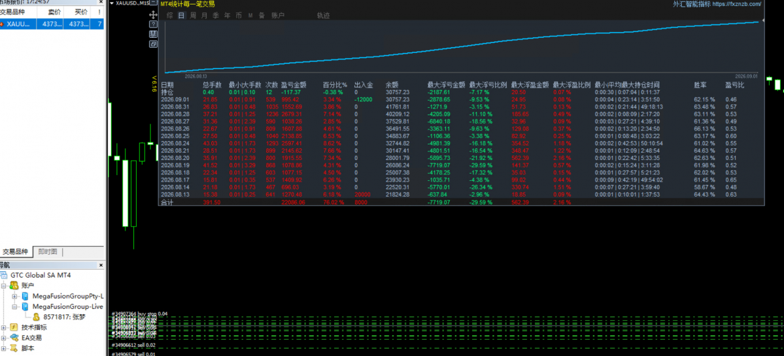
Task: Click the MegaFusionGroup-Live server icon
Action: point(25,306)
